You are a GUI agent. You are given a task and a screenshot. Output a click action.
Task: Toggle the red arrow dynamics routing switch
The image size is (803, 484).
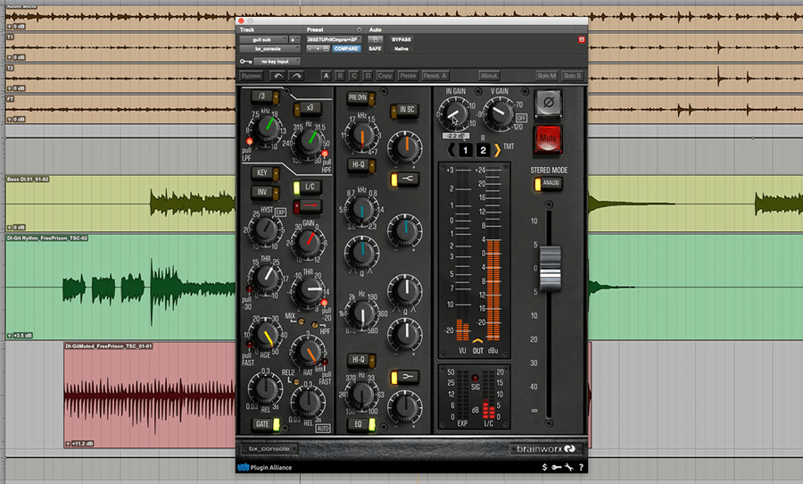click(307, 206)
